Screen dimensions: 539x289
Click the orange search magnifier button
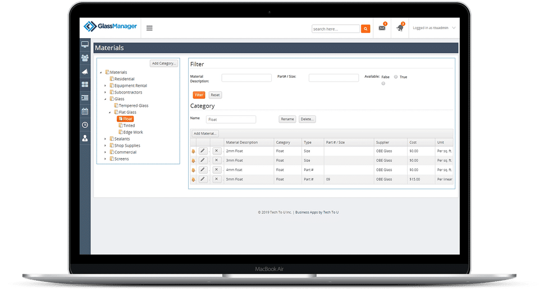pyautogui.click(x=366, y=29)
